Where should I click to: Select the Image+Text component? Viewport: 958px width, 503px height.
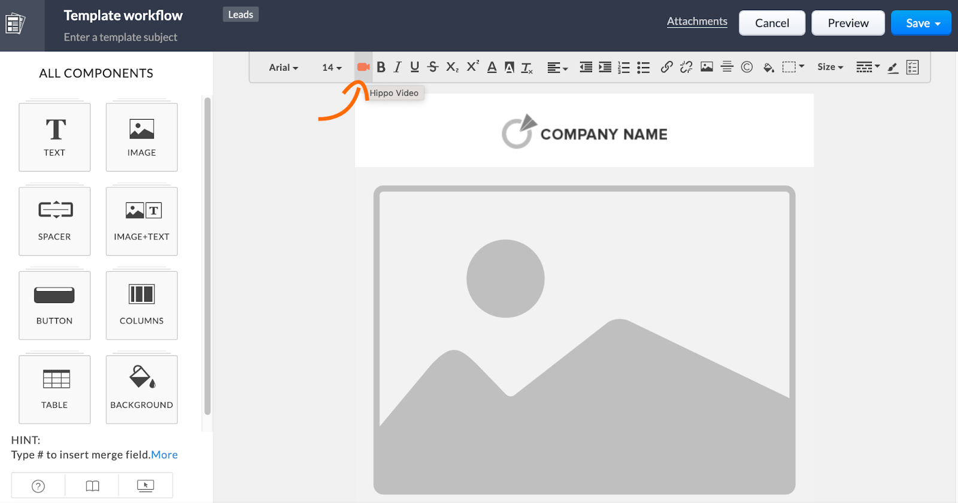click(142, 222)
